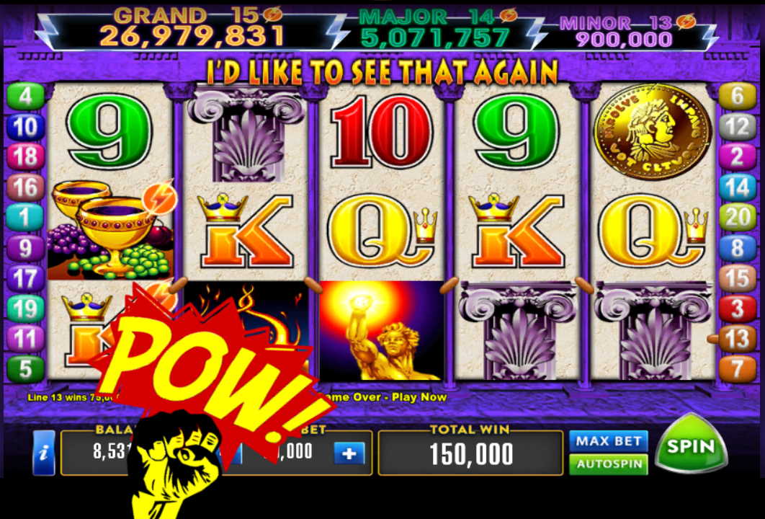
Task: Tap the goblets and grapes symbol
Action: tap(111, 229)
